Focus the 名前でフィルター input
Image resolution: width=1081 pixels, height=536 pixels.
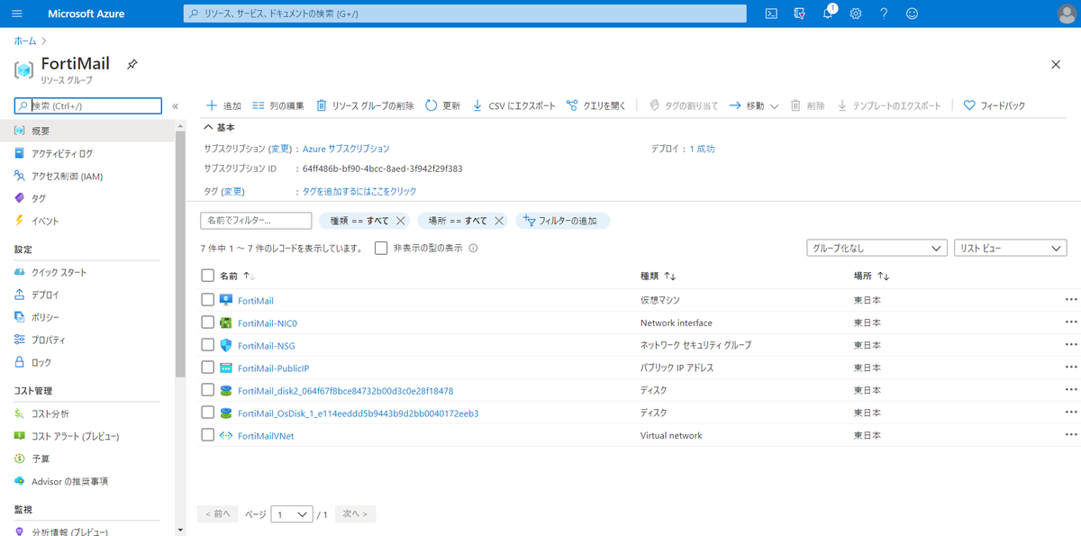256,221
